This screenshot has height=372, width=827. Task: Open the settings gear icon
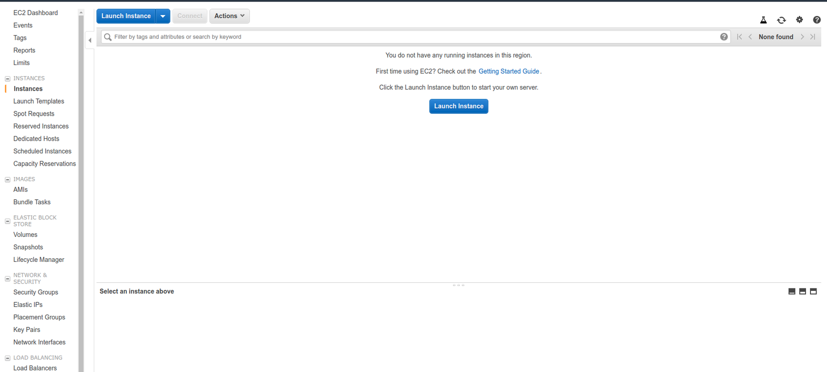(x=799, y=20)
